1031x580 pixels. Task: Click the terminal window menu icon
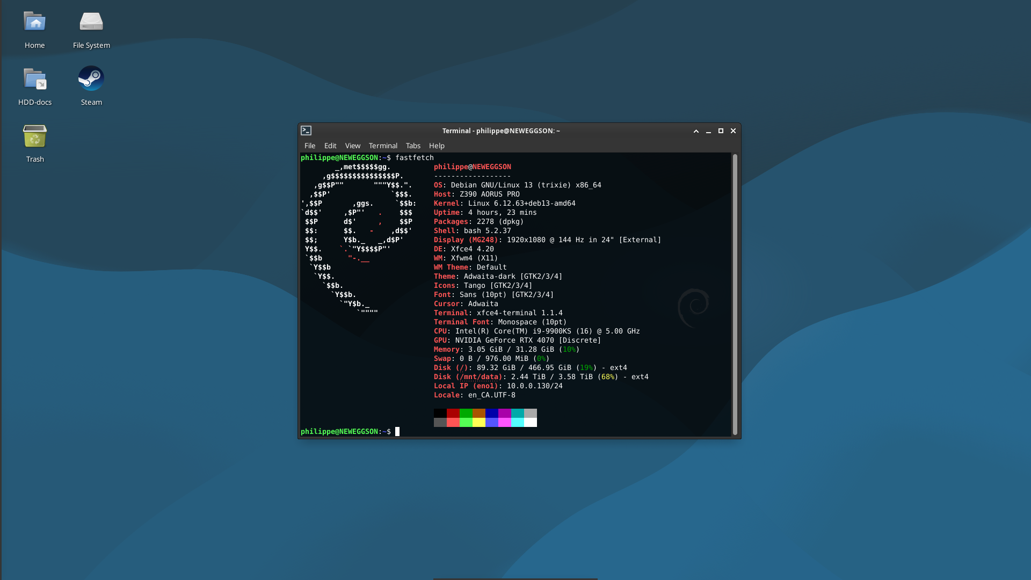[306, 130]
